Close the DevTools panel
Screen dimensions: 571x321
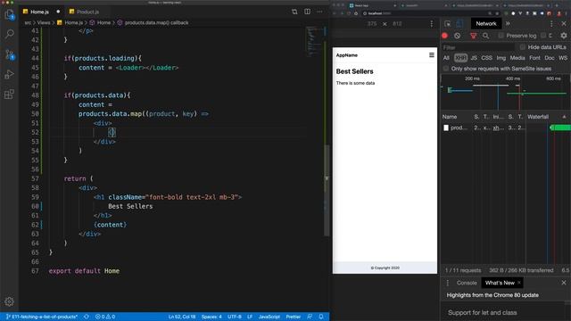564,24
